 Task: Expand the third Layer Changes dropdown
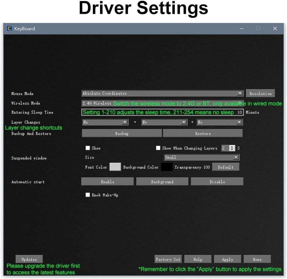[220, 122]
